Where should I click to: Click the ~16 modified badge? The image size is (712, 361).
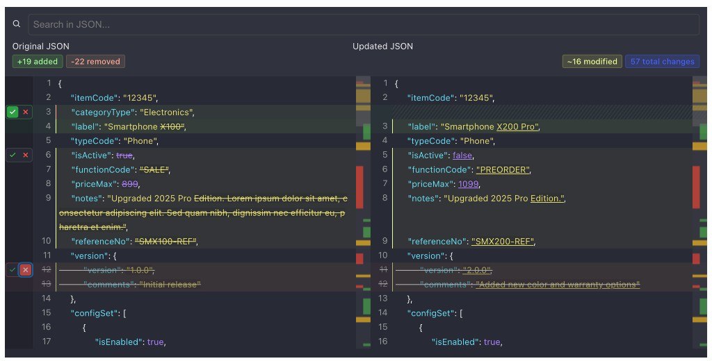coord(592,62)
